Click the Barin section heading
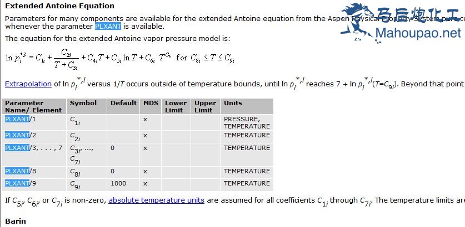Screen dimensions: 465x227 tap(16, 221)
